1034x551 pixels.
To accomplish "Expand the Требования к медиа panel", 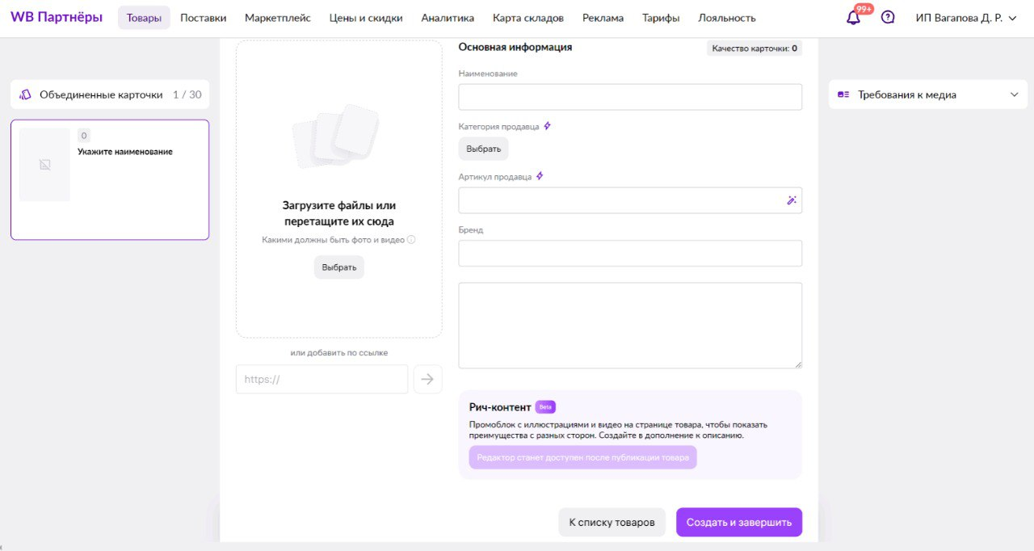I will click(1015, 95).
